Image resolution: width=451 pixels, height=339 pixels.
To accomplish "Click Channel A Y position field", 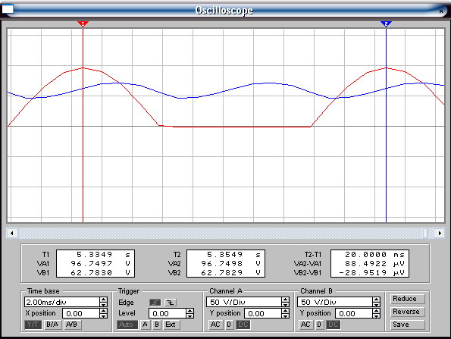I will [x=263, y=313].
